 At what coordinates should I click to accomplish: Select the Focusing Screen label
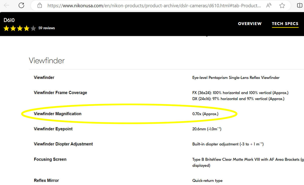[50, 159]
